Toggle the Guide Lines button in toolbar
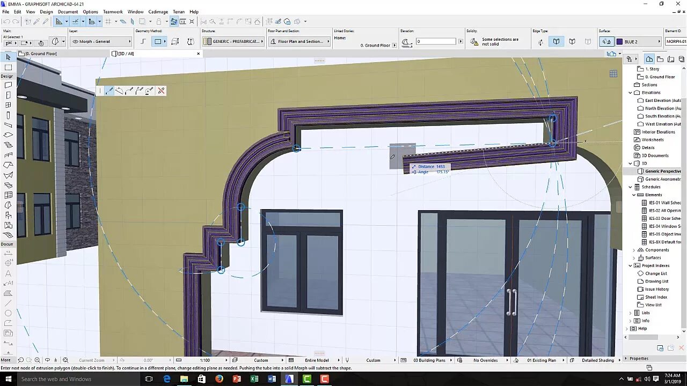 pos(59,21)
